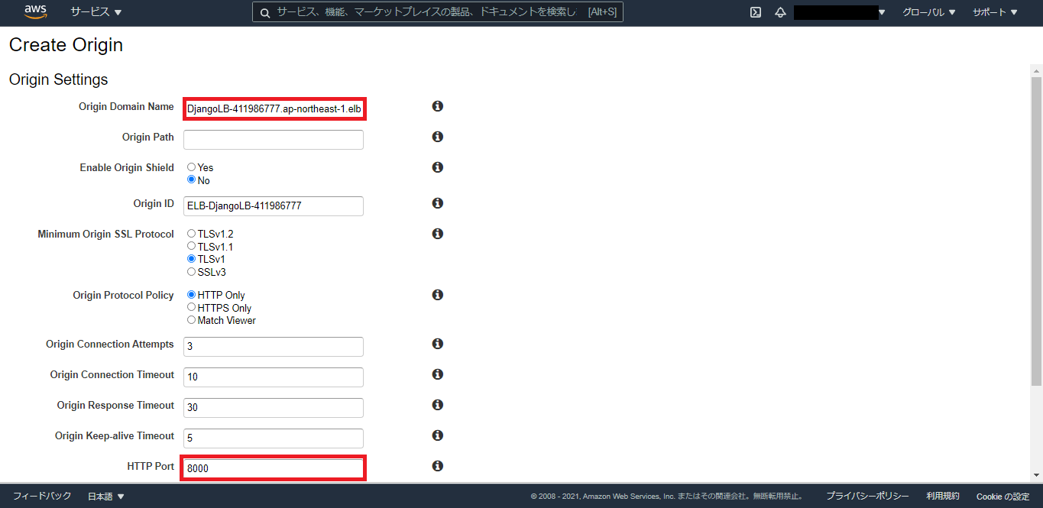Choose TLSv1.1 as minimum SSL protocol
This screenshot has height=508, width=1043.
tap(191, 246)
